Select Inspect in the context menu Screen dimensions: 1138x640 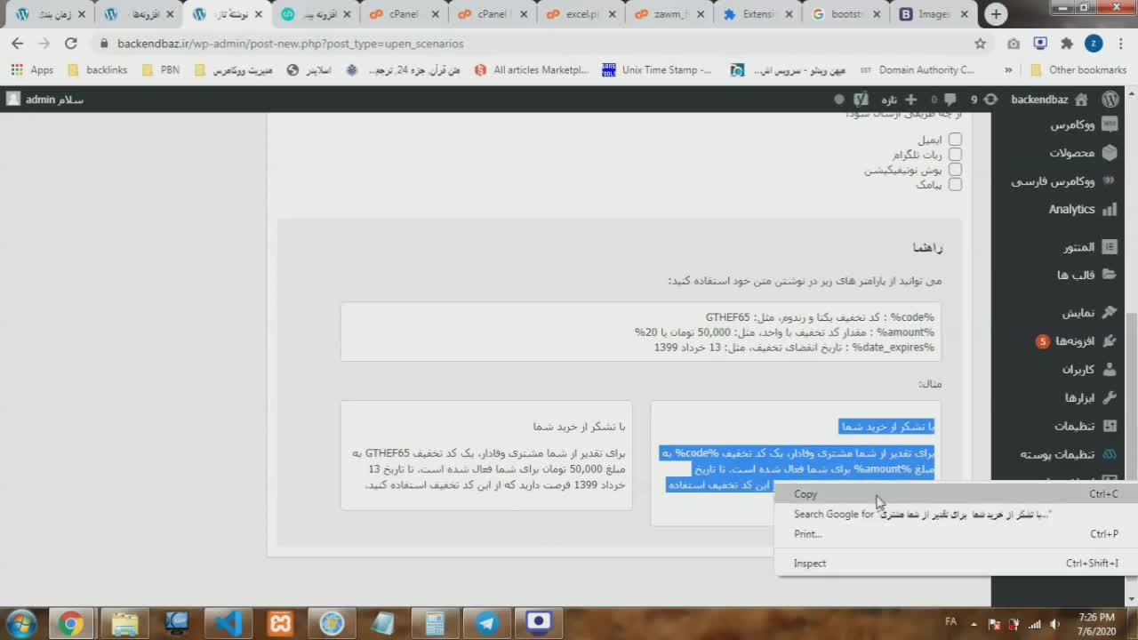[809, 564]
